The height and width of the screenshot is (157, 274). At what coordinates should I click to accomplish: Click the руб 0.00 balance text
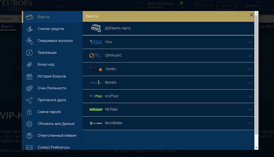(x=207, y=5)
